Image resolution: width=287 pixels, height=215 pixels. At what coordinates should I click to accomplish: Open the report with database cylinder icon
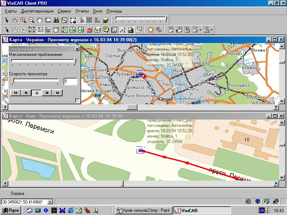(187, 30)
